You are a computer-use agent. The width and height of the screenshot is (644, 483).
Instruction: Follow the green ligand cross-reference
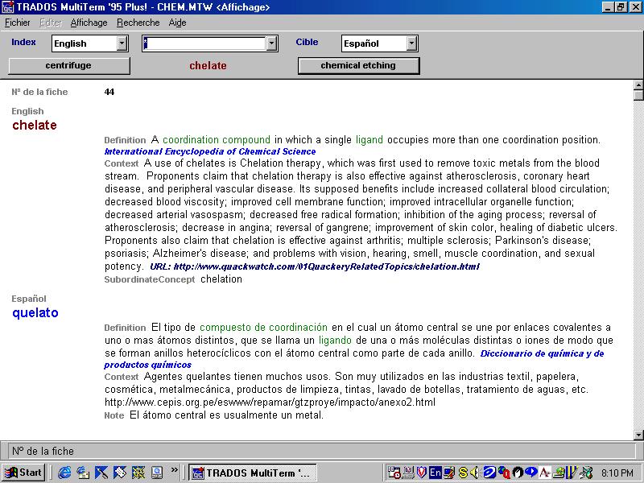point(369,140)
